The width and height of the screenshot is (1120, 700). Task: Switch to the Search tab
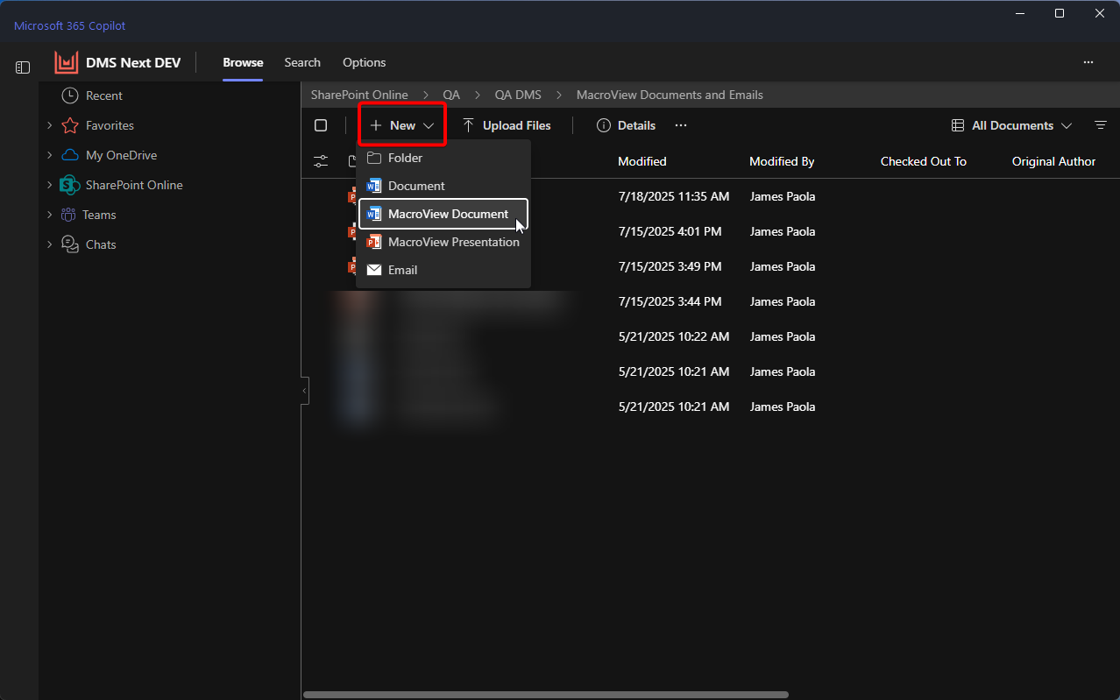pyautogui.click(x=302, y=62)
